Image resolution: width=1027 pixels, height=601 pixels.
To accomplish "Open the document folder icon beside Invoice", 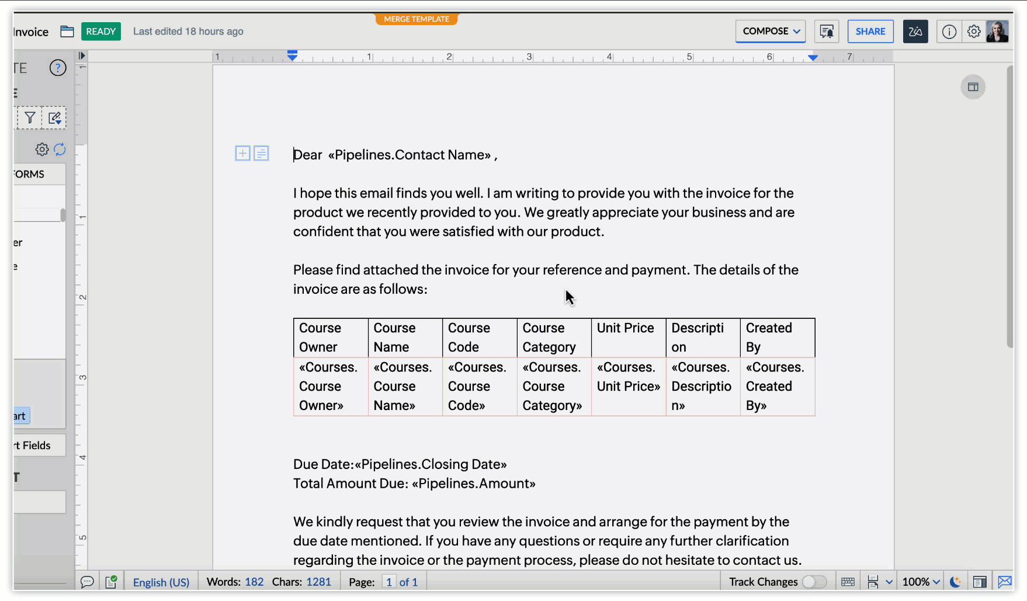I will 67,32.
